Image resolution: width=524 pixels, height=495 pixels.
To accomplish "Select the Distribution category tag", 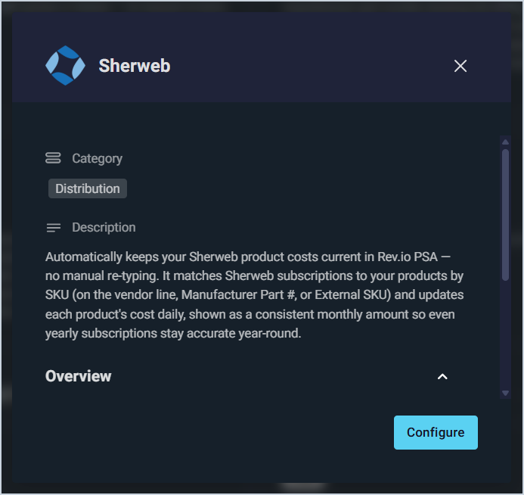I will [88, 188].
